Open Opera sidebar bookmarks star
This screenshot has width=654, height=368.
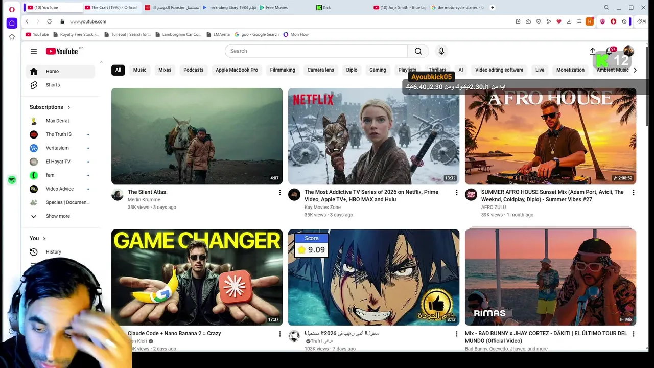point(12,37)
